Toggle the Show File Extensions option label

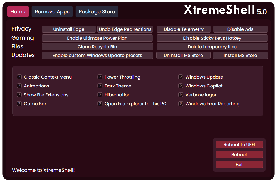tap(46, 95)
